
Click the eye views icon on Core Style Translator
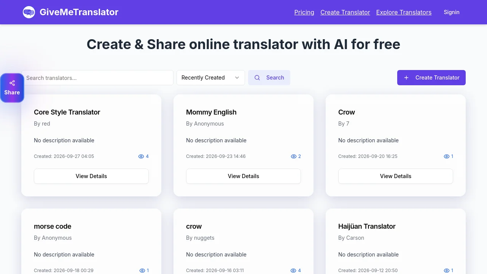pyautogui.click(x=141, y=156)
